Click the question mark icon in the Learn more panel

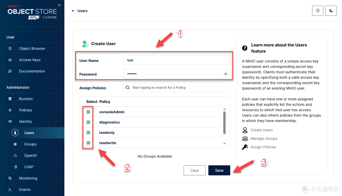[245, 48]
